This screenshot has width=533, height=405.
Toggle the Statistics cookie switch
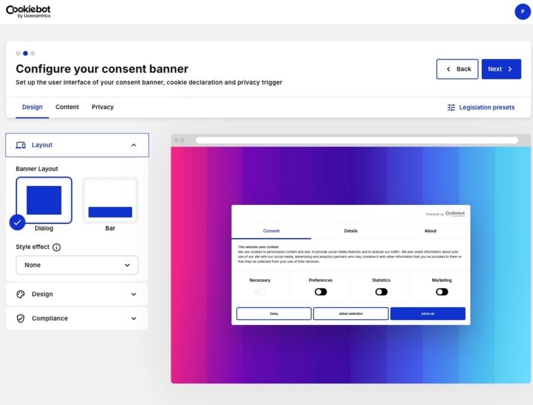(381, 292)
